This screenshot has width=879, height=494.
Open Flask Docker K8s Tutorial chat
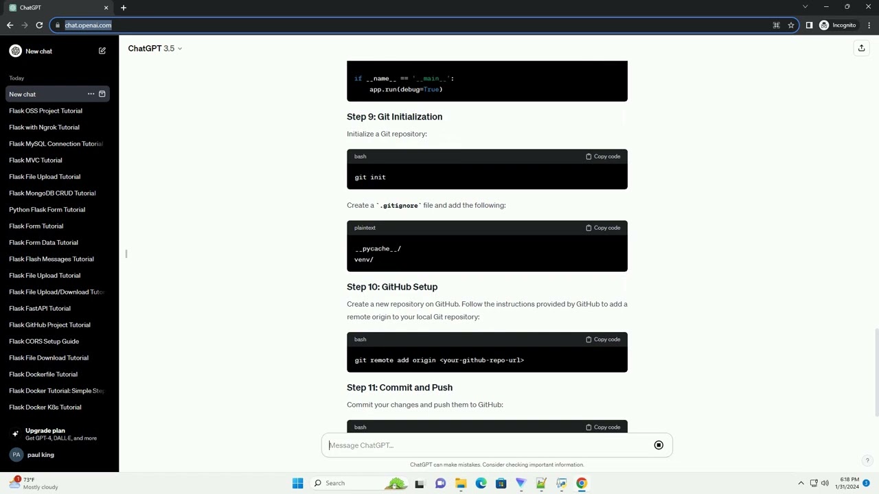click(x=45, y=407)
